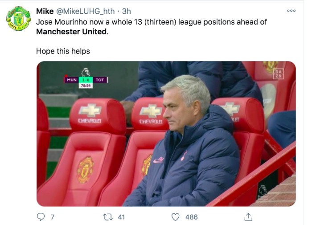Click the bold "Manchester United" text

[71, 32]
